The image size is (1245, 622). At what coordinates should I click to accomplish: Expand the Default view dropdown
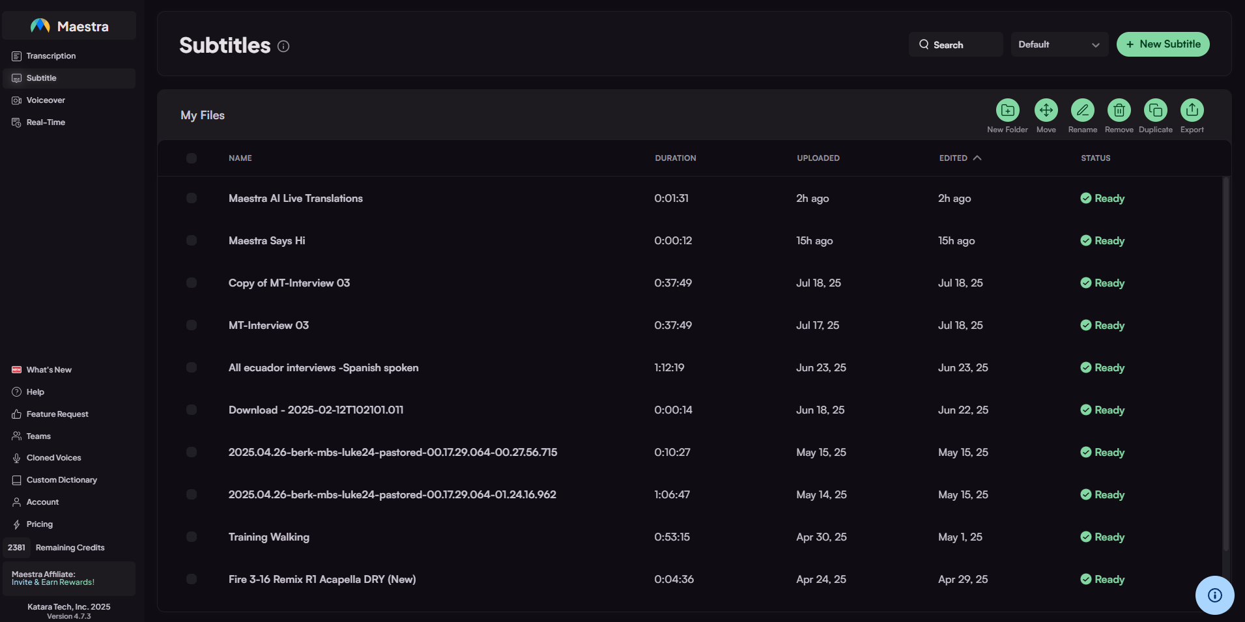click(x=1059, y=44)
